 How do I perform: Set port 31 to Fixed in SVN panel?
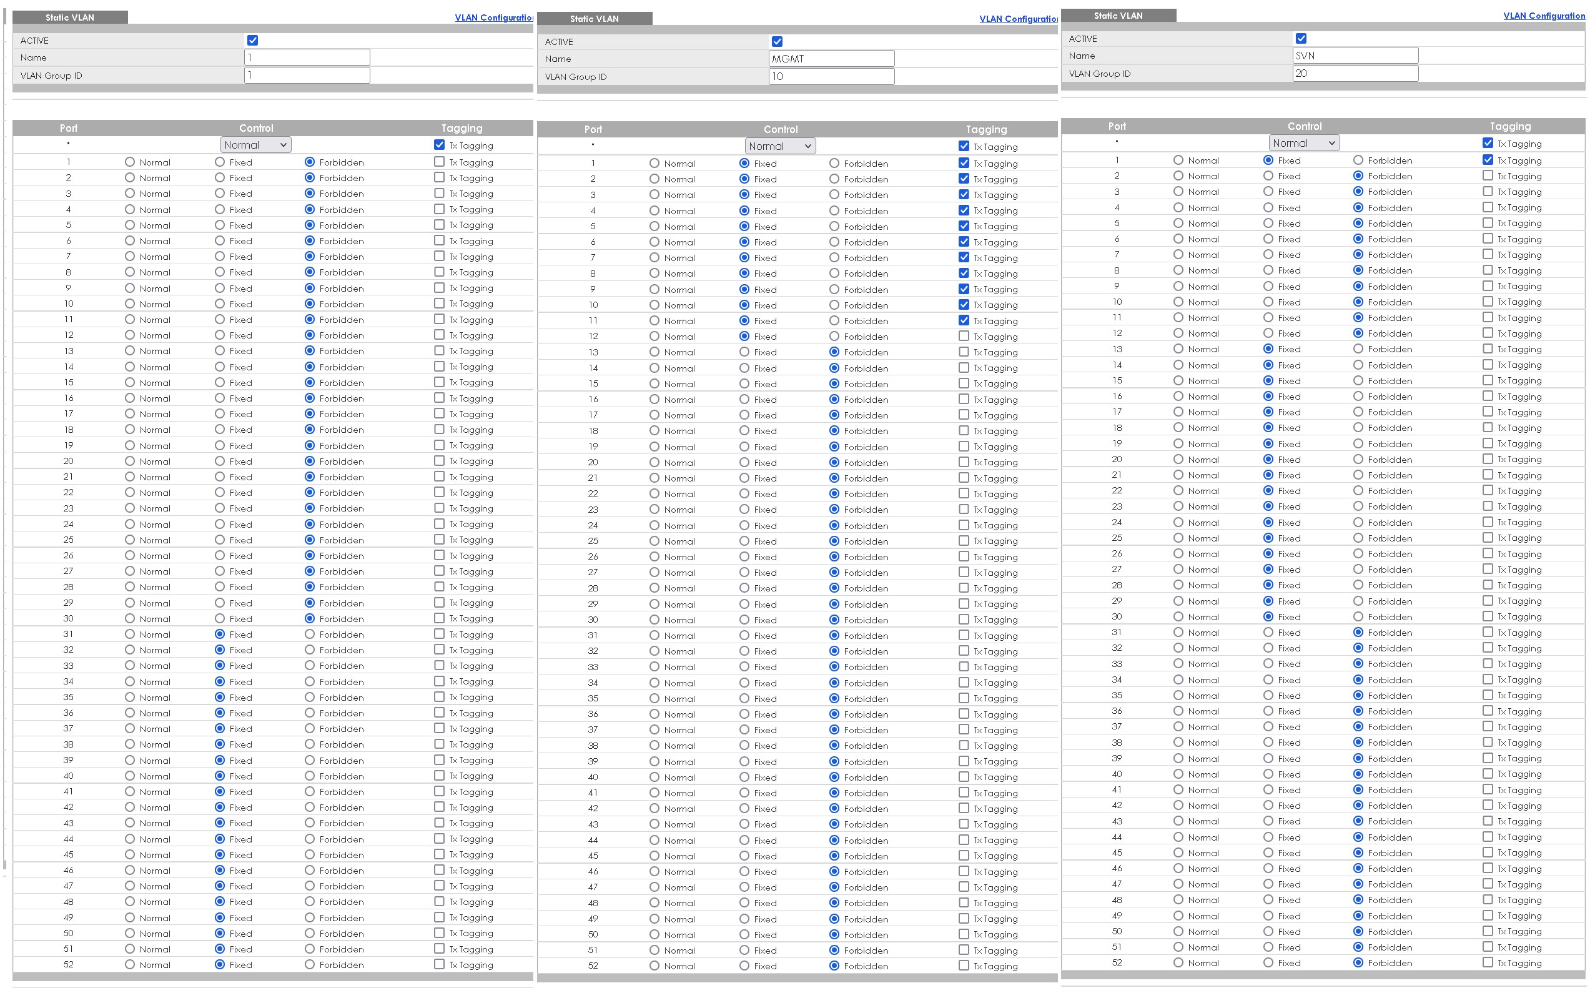click(x=1268, y=632)
